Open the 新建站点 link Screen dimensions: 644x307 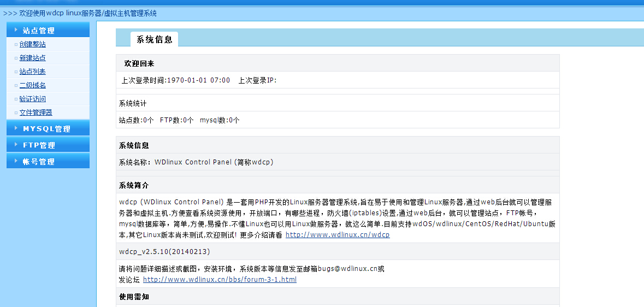coord(32,58)
